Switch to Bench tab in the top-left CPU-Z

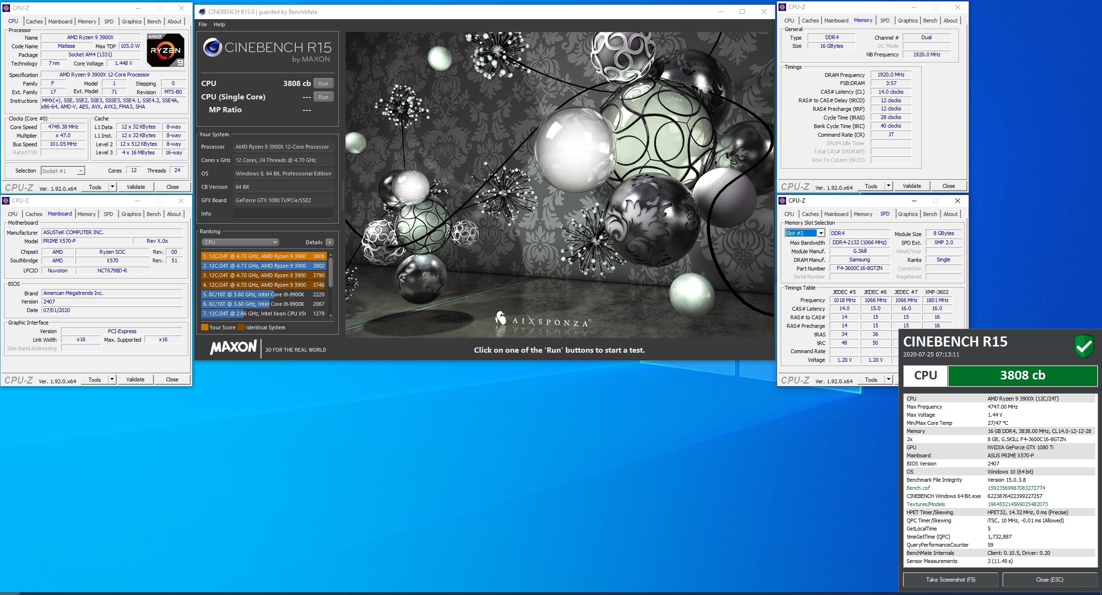(154, 22)
